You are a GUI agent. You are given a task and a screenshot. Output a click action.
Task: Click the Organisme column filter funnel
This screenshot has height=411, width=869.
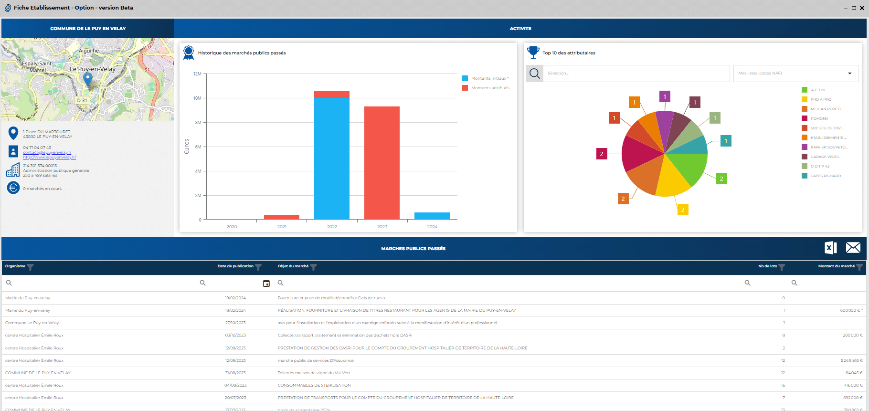(31, 267)
